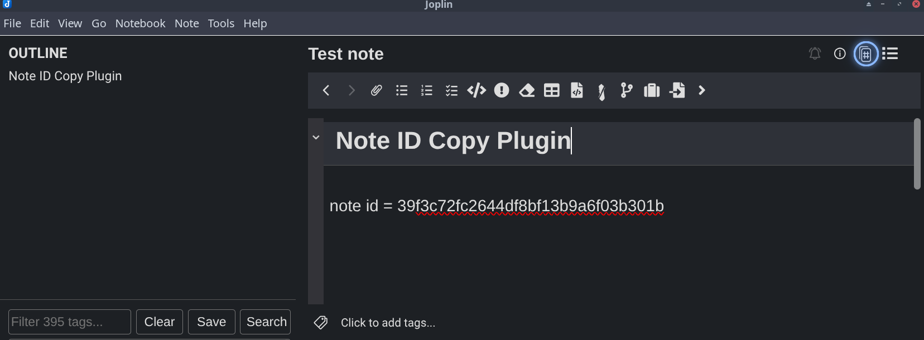Open the Note menu
Image resolution: width=924 pixels, height=340 pixels.
coord(186,23)
